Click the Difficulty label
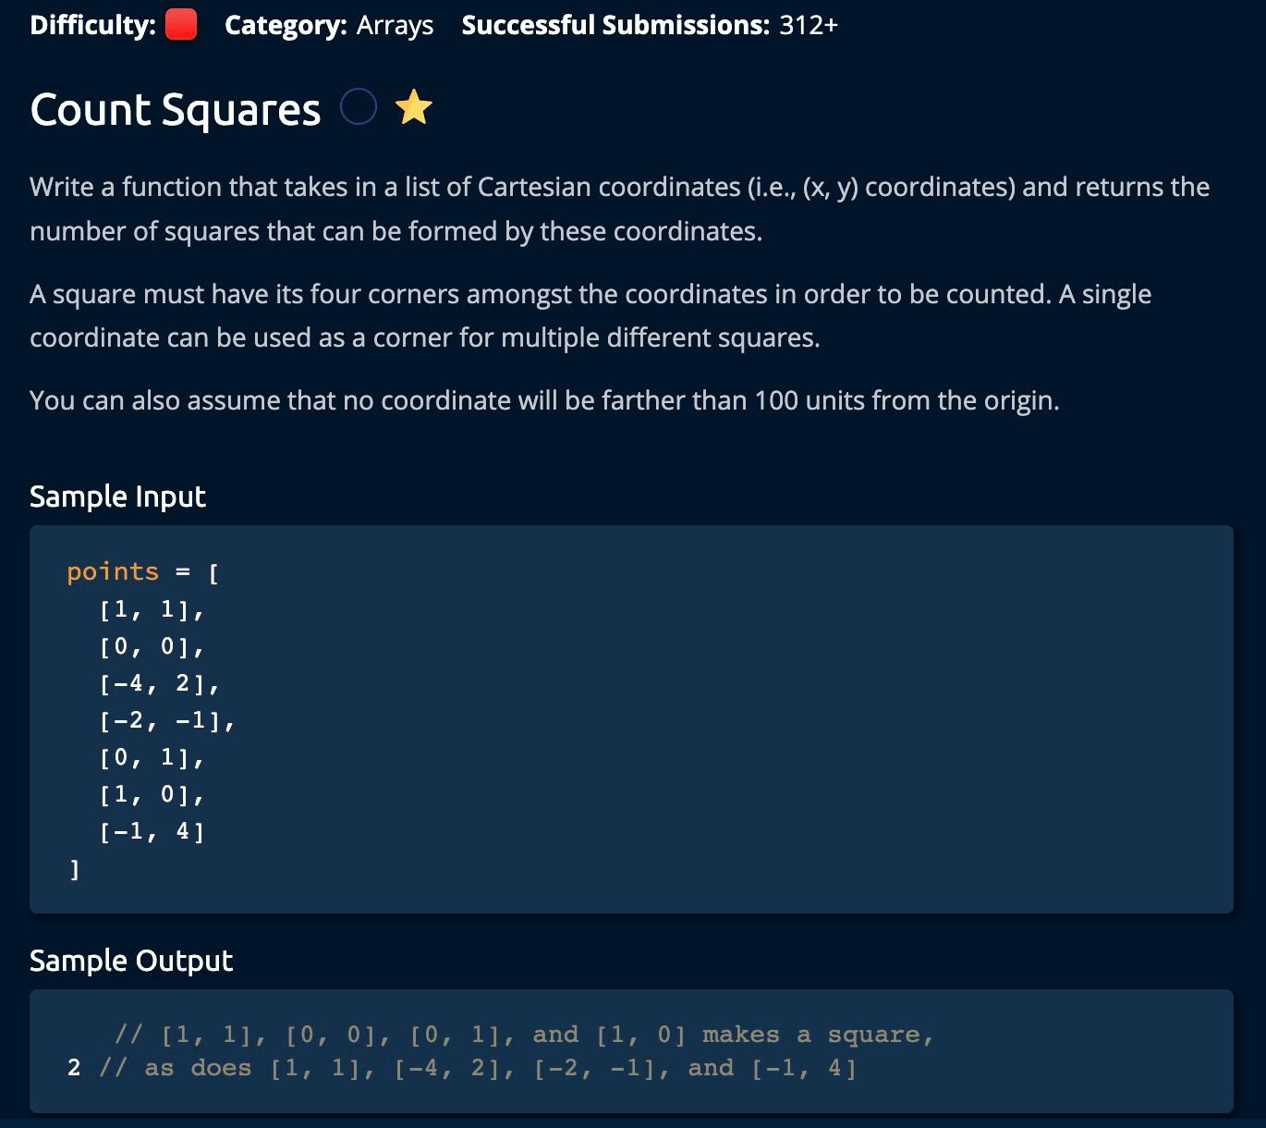The width and height of the screenshot is (1266, 1128). pyautogui.click(x=92, y=25)
